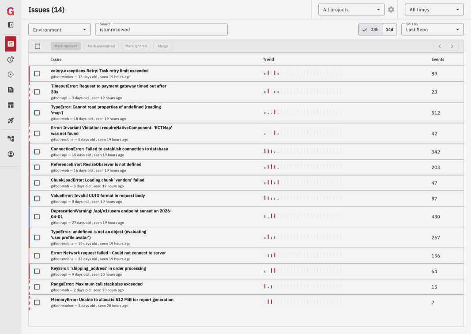Click the timer icon below Performance
471x334 pixels.
click(x=9, y=75)
